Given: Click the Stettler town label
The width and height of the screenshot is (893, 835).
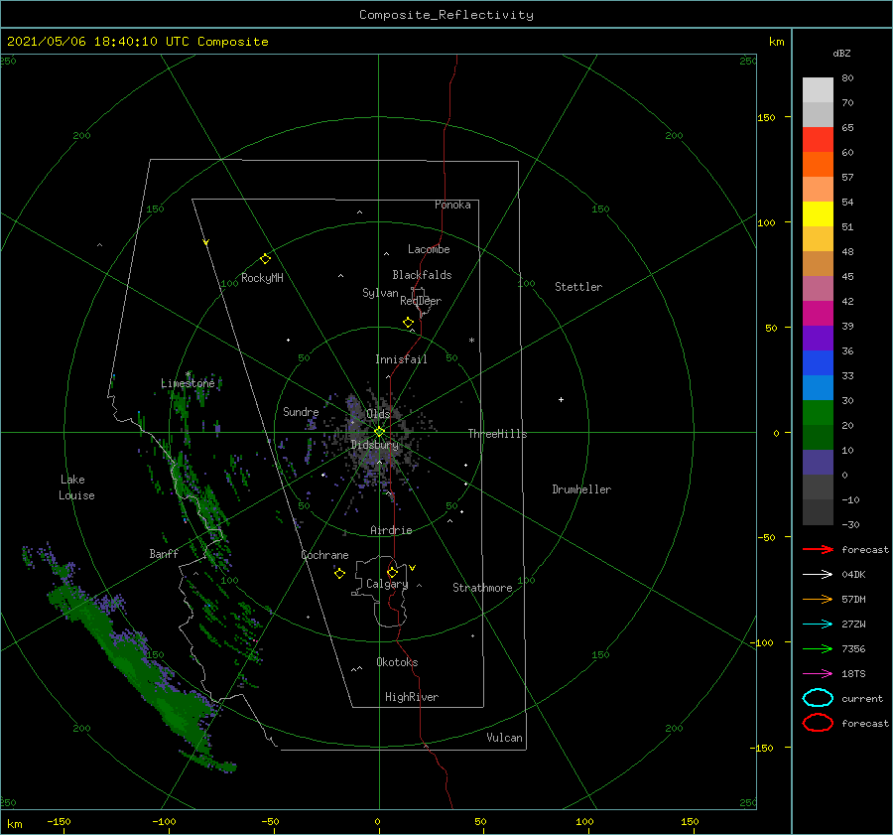Looking at the screenshot, I should click(578, 287).
